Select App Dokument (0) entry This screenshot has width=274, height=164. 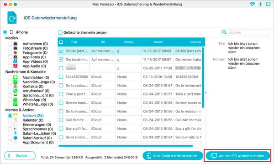(x=38, y=143)
